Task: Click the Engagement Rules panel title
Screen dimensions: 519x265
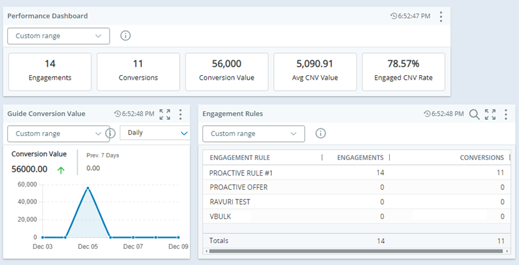Action: [x=233, y=113]
